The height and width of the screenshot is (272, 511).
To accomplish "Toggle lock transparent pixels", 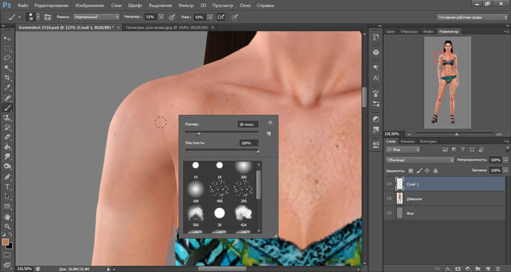I will click(x=411, y=170).
